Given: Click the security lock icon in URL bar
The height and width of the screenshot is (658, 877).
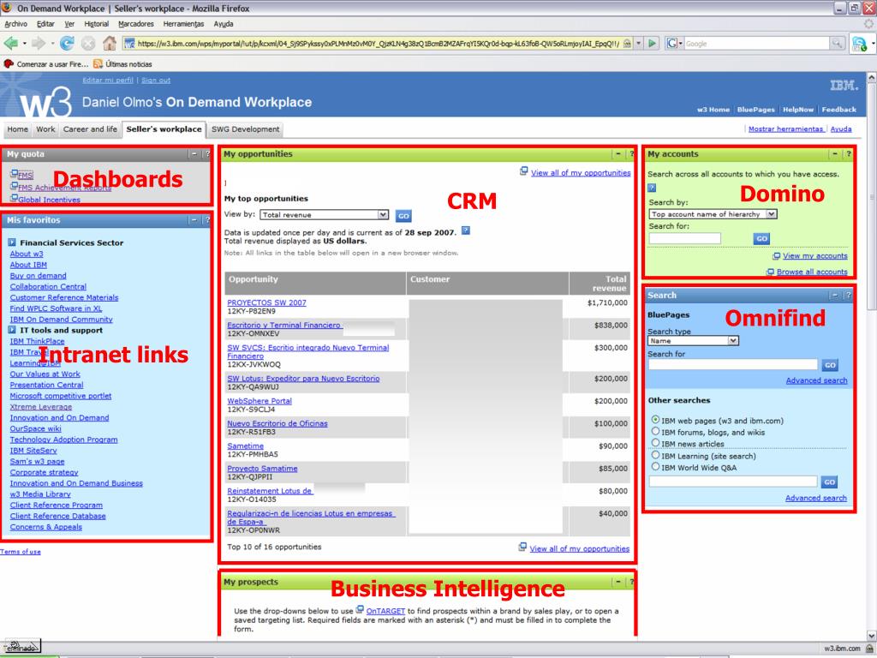Looking at the screenshot, I should pos(628,43).
